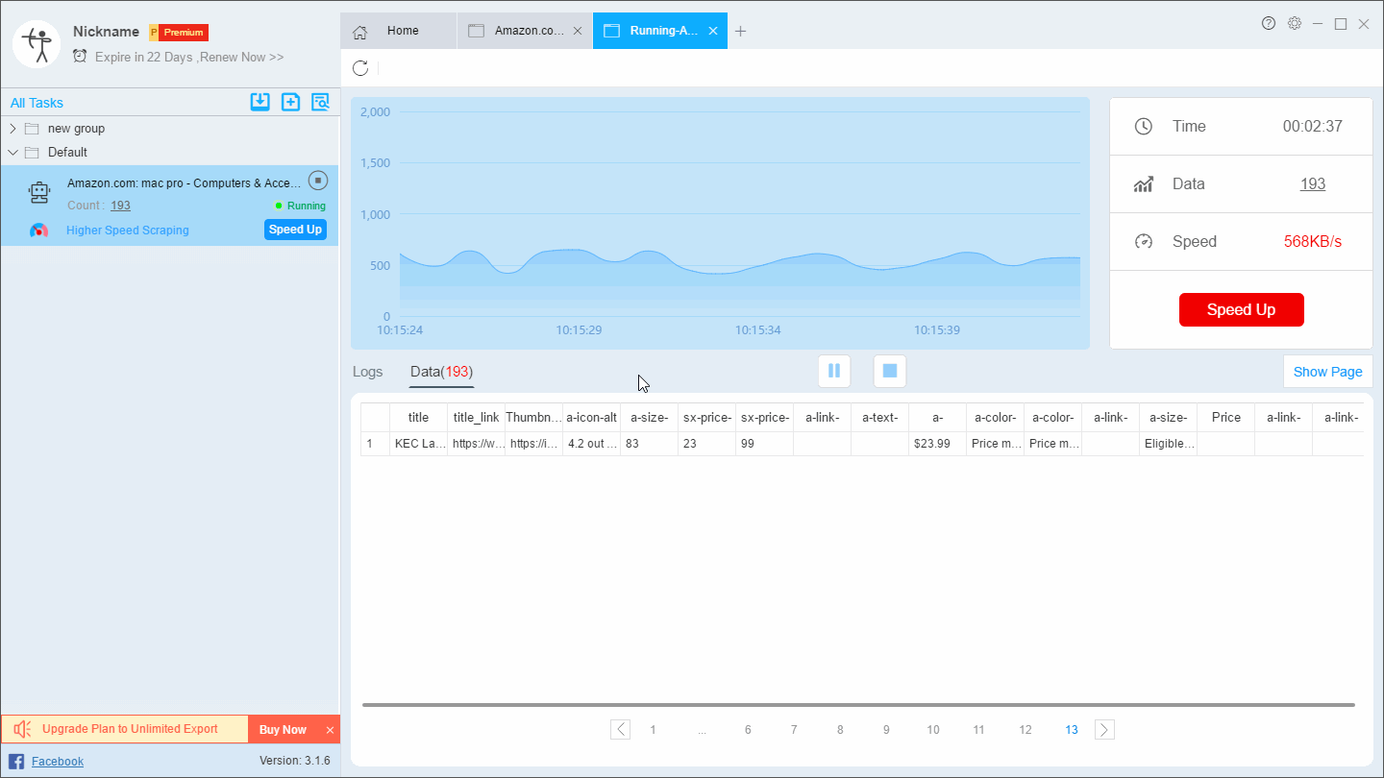Screen dimensions: 1384x778
Task: Go to page 1 in pagination
Action: tap(654, 730)
